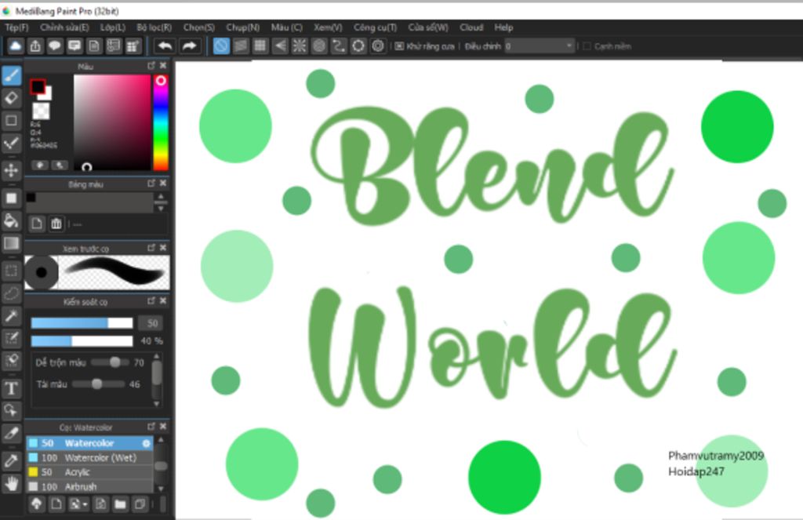This screenshot has width=803, height=520.
Task: Open the Cửa sổ(W) menu
Action: (x=428, y=27)
